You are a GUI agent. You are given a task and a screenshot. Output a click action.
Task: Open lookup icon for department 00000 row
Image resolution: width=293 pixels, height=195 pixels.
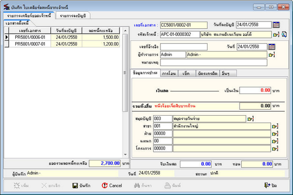275,134
